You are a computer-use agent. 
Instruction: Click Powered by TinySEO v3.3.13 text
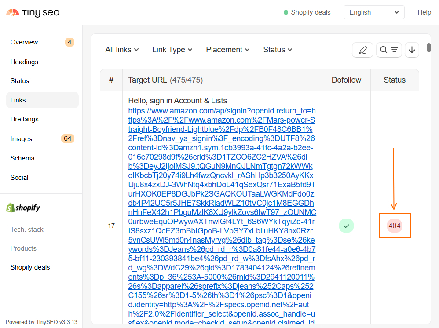click(41, 322)
